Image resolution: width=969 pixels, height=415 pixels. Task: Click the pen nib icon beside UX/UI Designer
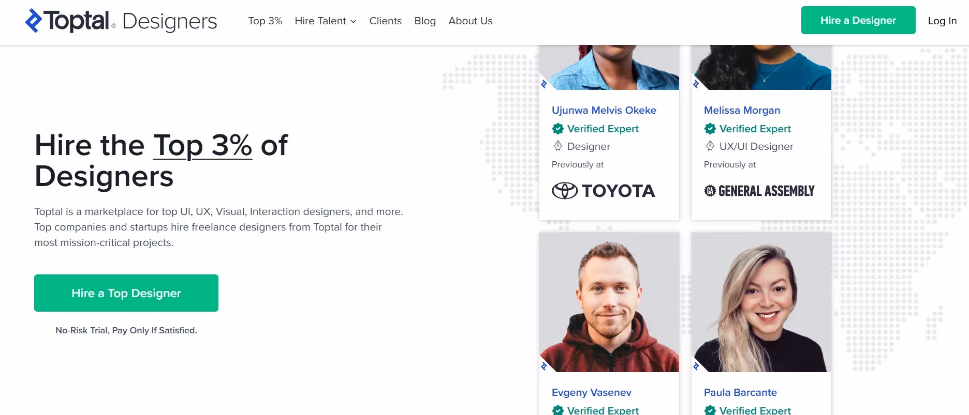(x=710, y=146)
